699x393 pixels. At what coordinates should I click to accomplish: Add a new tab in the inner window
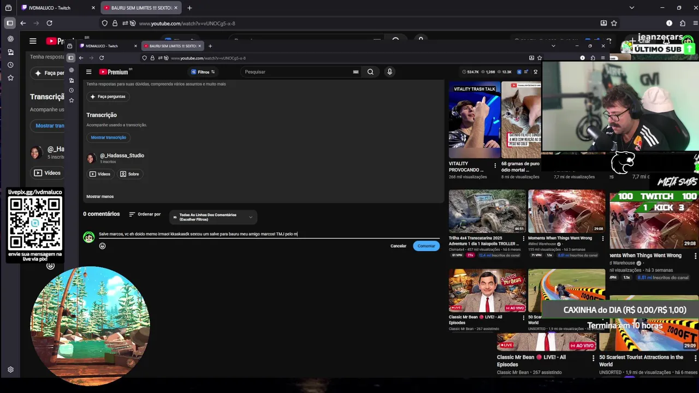(x=210, y=46)
